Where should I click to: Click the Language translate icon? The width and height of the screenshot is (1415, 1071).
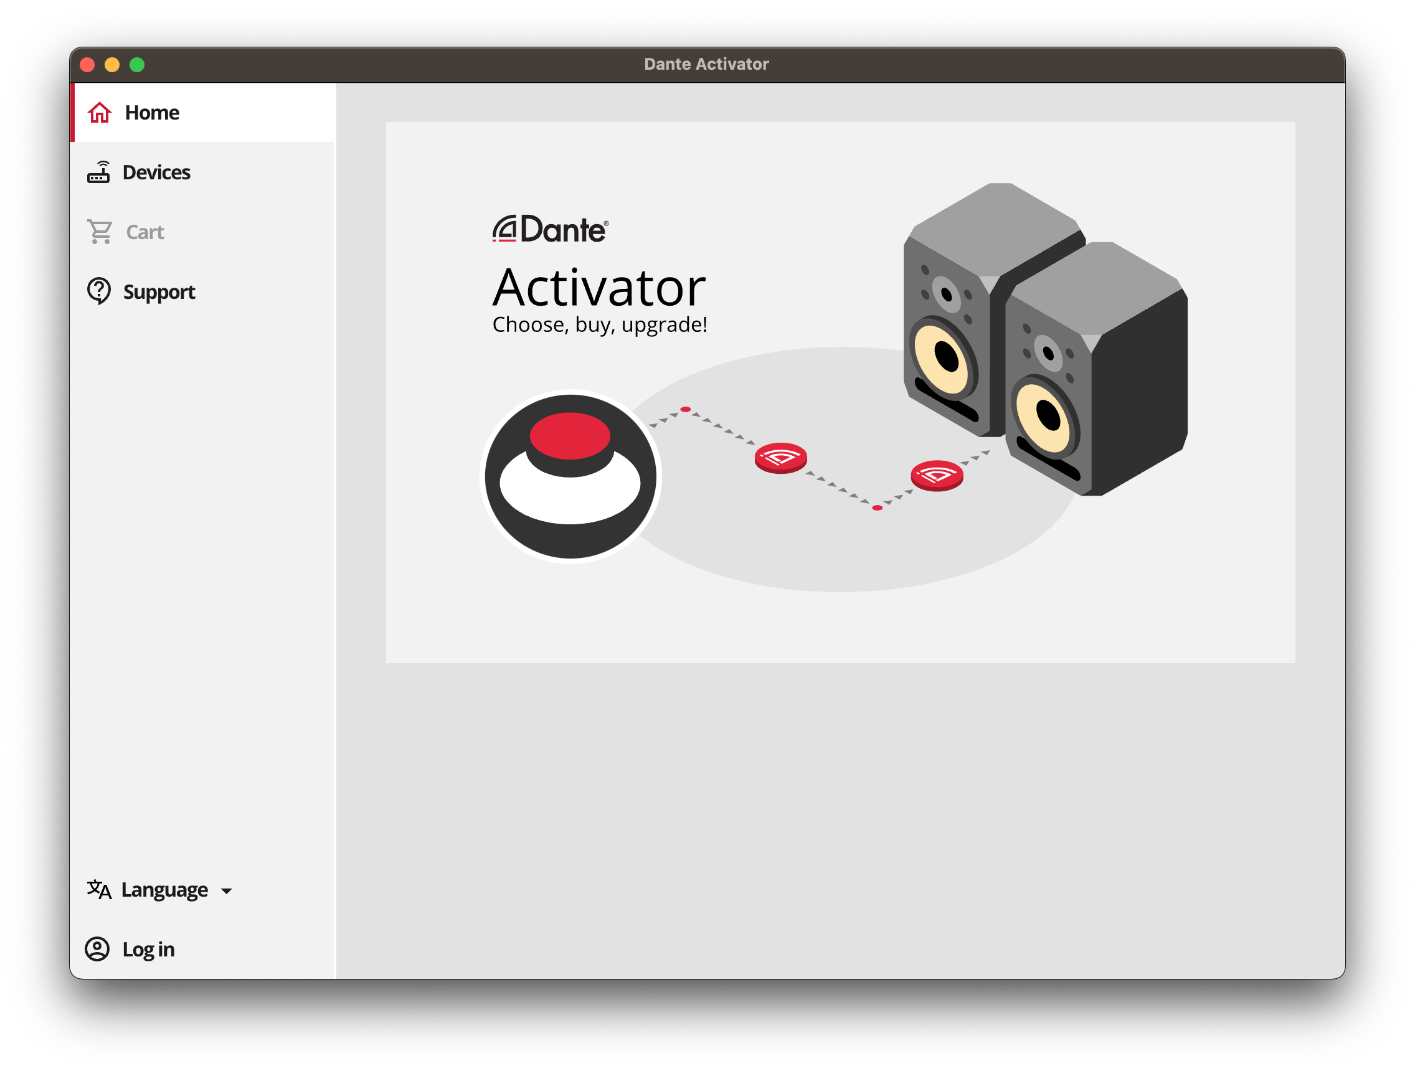click(99, 889)
